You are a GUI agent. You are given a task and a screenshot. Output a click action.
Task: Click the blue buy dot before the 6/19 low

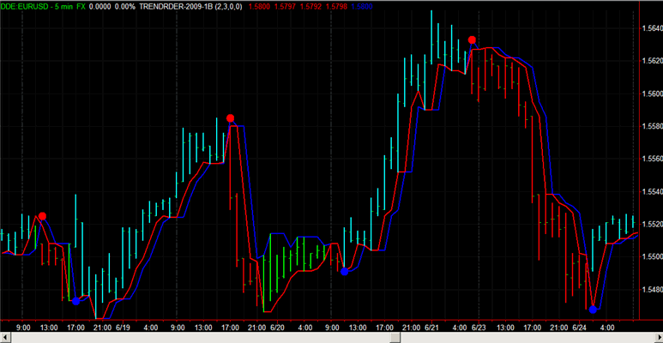pos(75,301)
